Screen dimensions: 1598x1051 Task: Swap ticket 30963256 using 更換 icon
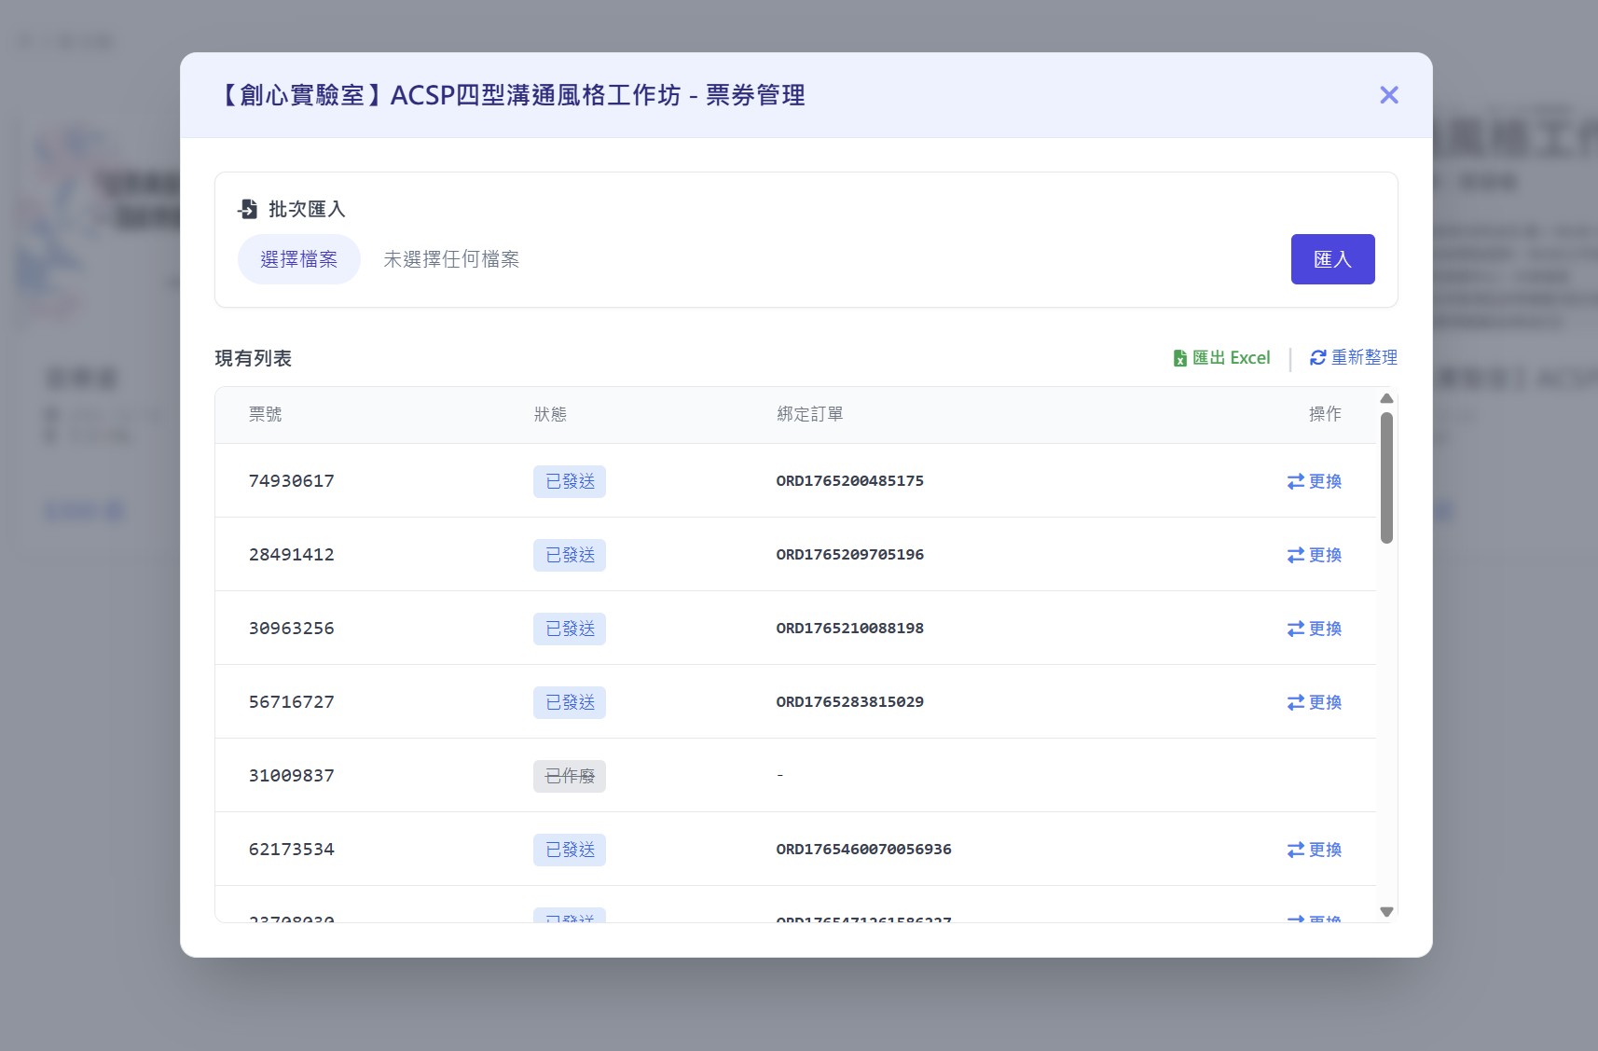1295,629
